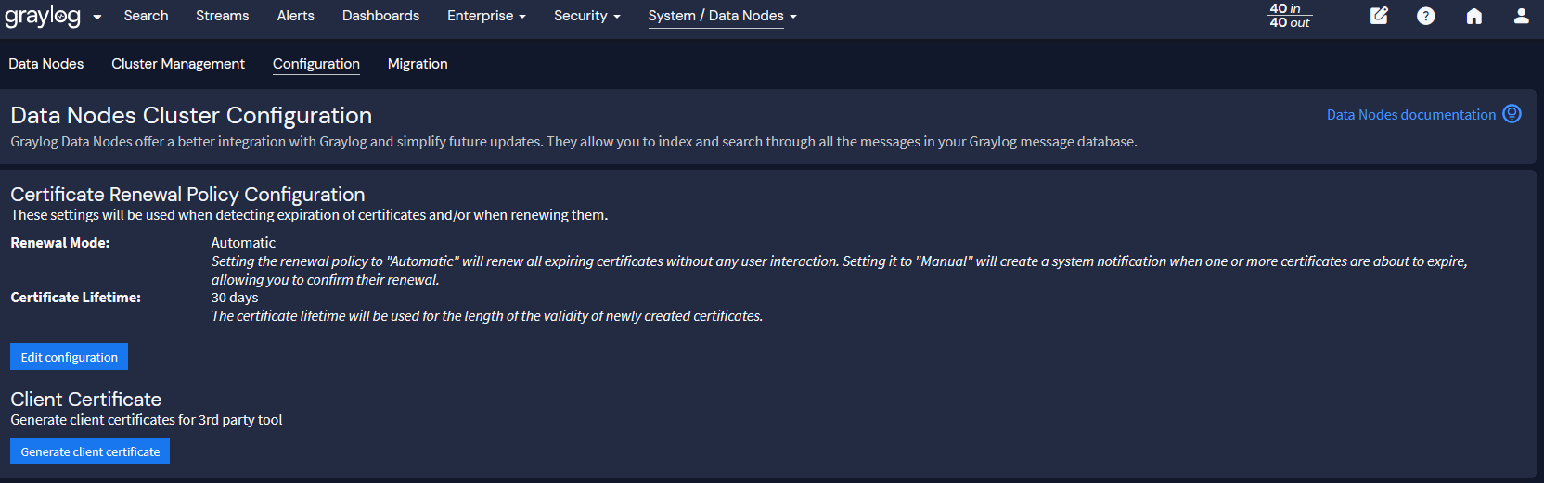Select the Data Nodes sub-tab
This screenshot has height=483, width=1544.
coord(46,64)
